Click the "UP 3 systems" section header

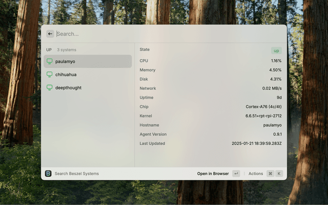pyautogui.click(x=61, y=50)
